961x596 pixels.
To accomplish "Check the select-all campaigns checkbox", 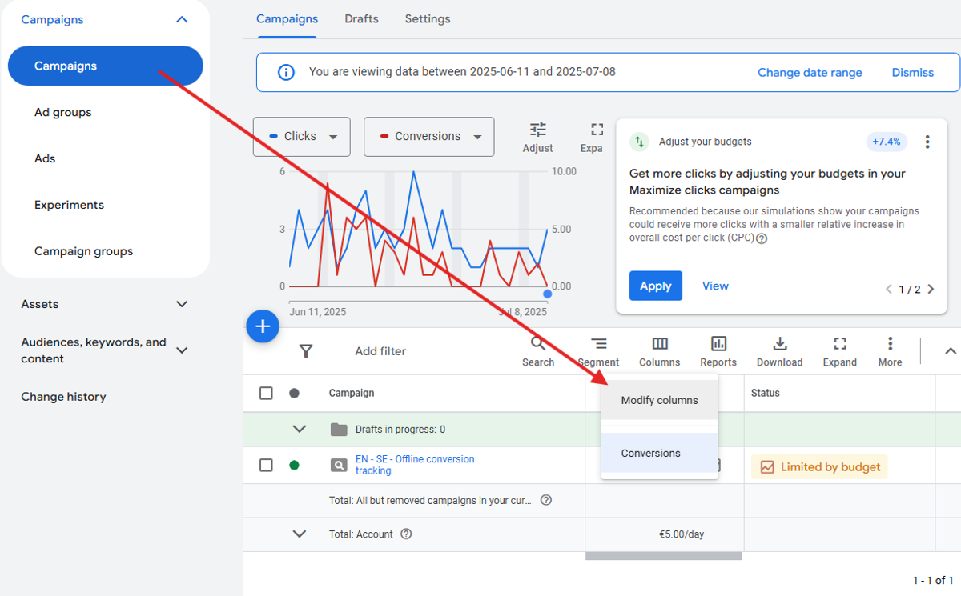I will coord(266,393).
